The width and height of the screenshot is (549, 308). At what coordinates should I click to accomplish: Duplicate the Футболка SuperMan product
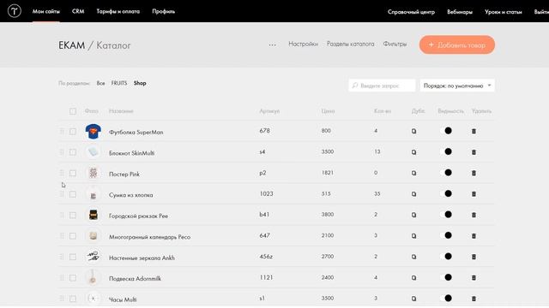click(x=413, y=131)
